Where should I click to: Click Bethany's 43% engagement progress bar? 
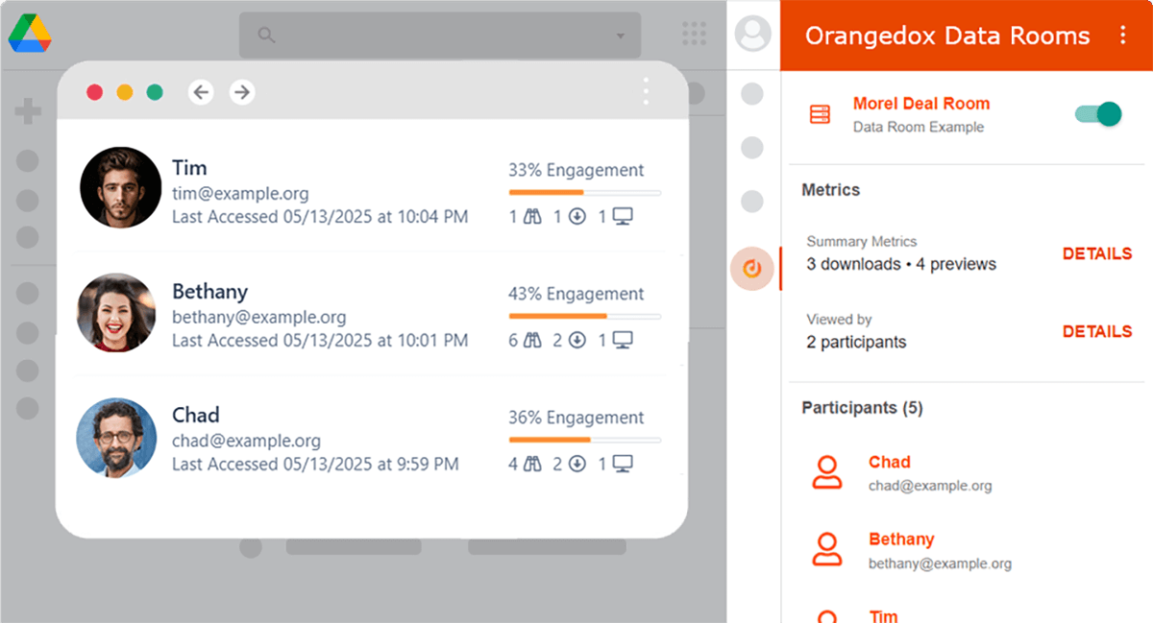pyautogui.click(x=585, y=316)
